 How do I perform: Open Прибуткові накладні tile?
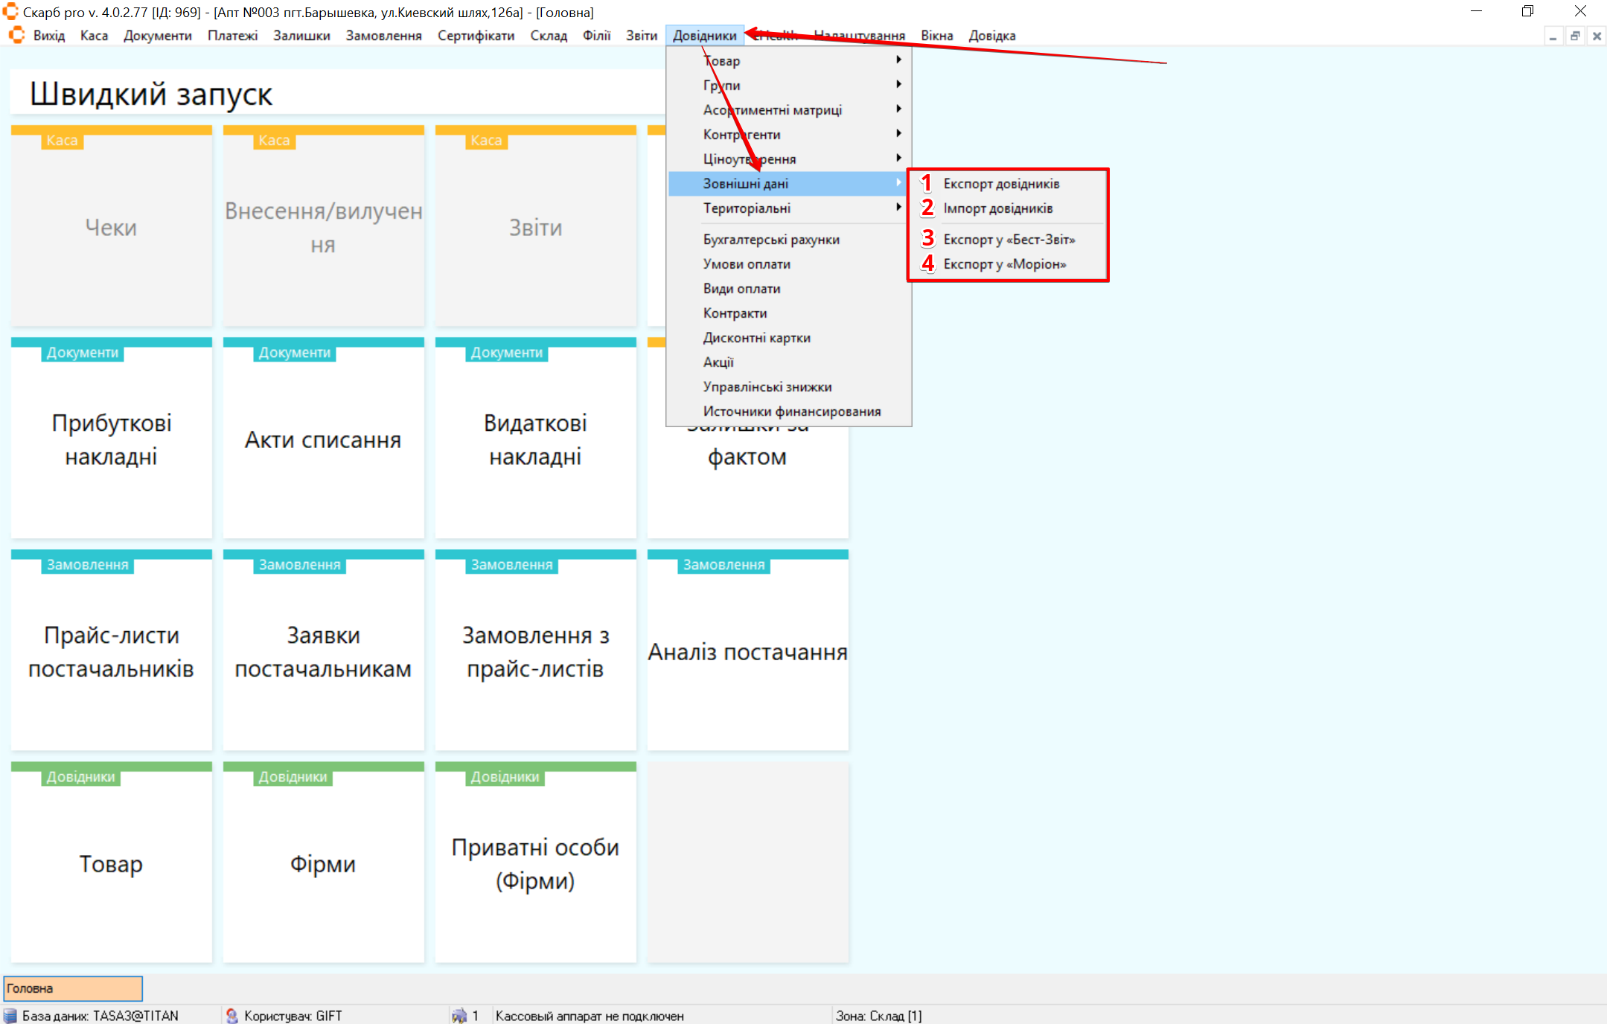coord(112,438)
